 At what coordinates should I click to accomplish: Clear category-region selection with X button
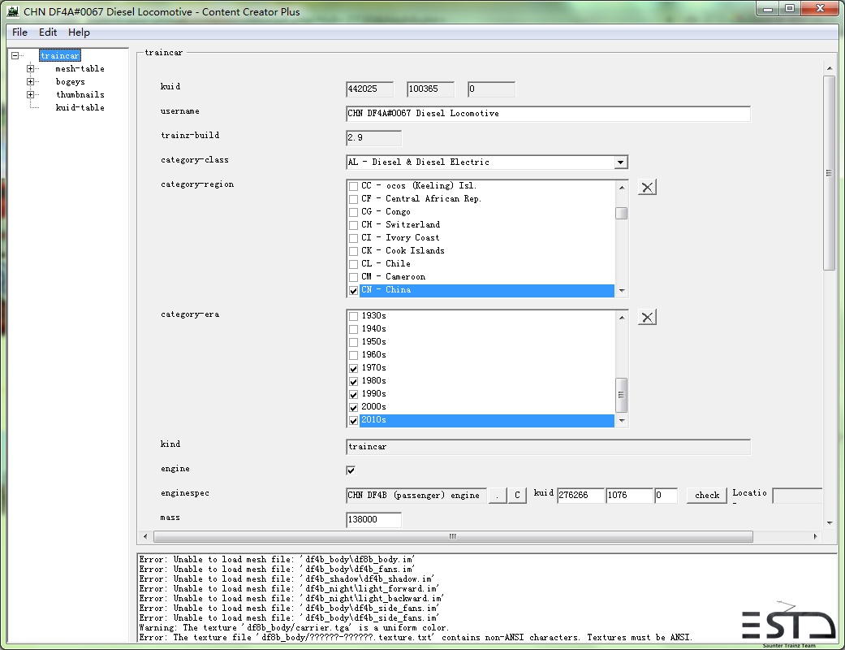tap(647, 187)
